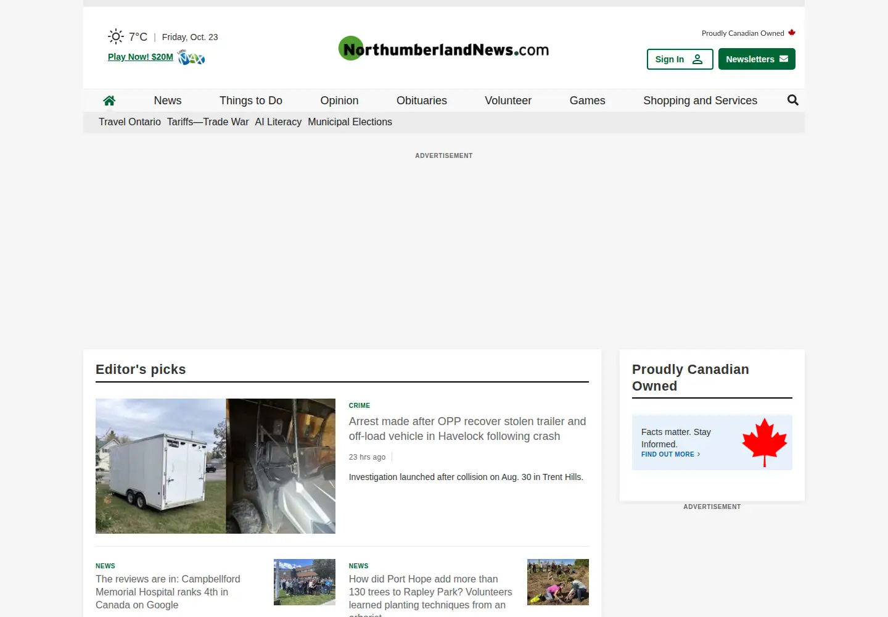Screen dimensions: 888x617
Task: Open the stolen trailer article photo
Action: click(x=215, y=466)
